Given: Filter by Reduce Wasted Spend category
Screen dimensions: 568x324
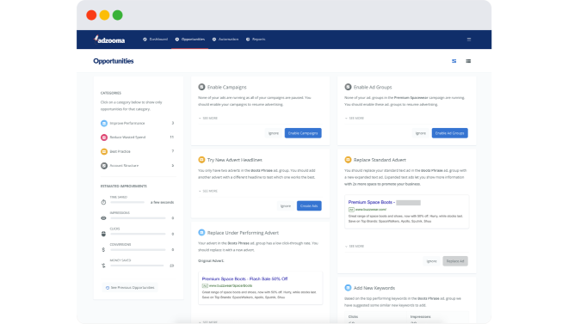Looking at the screenshot, I should point(138,138).
